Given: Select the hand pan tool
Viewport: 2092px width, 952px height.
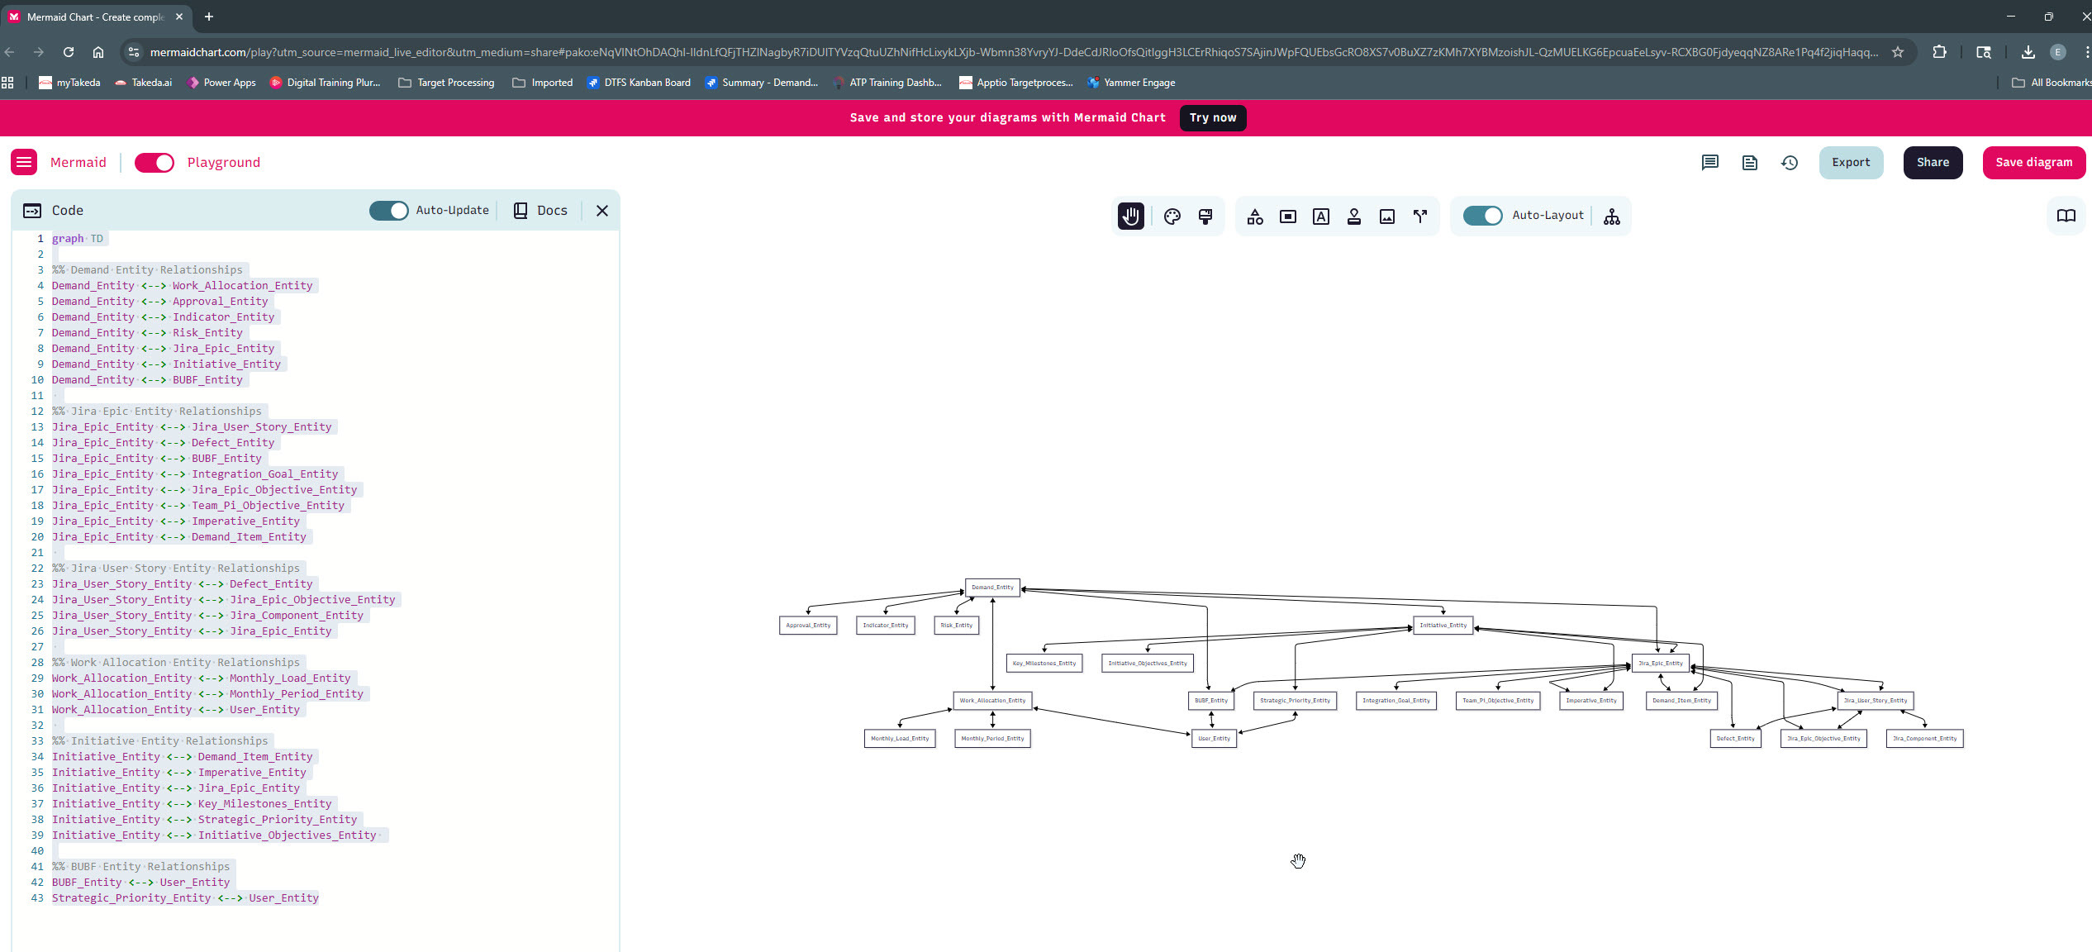Looking at the screenshot, I should [x=1131, y=217].
